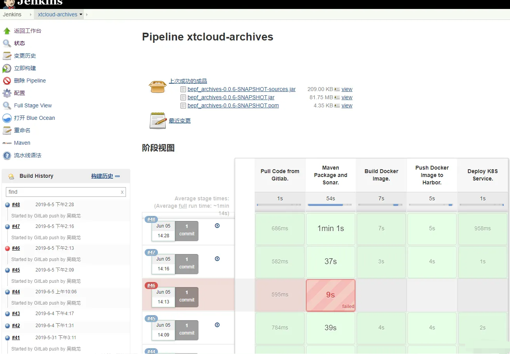This screenshot has height=354, width=510.
Task: Click the red delete Pipeline icon
Action: click(7, 81)
